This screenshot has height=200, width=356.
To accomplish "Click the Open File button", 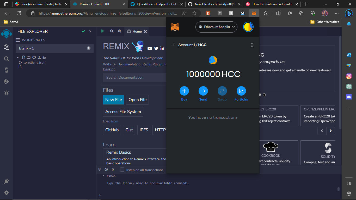I will pyautogui.click(x=138, y=100).
